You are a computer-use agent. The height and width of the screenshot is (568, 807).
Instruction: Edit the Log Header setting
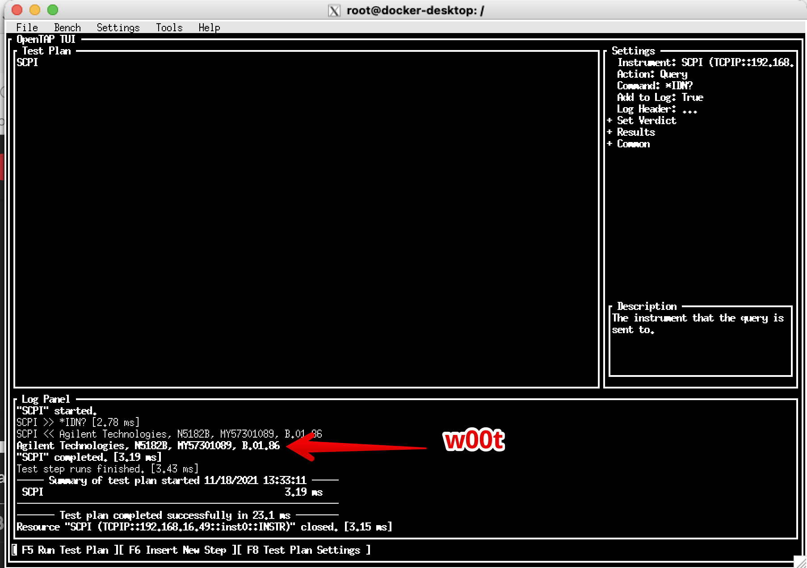coord(657,109)
